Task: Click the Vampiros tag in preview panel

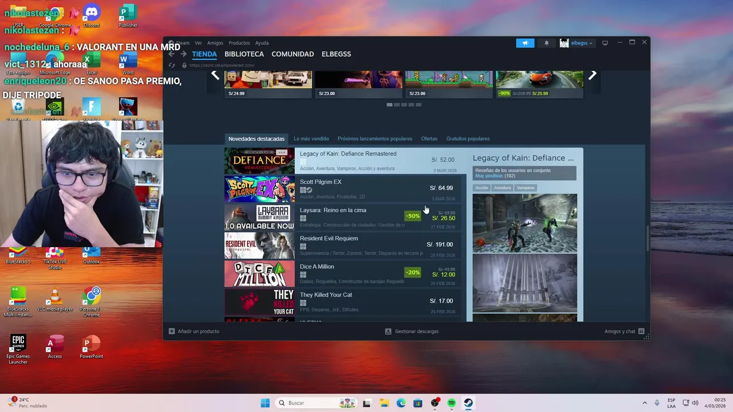Action: [x=526, y=188]
